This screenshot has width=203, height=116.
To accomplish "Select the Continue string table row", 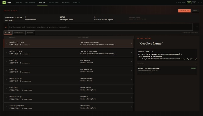I will 69,89.
